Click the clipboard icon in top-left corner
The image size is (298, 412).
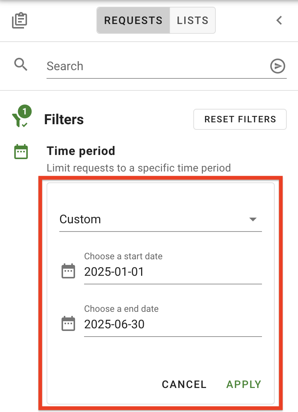19,20
